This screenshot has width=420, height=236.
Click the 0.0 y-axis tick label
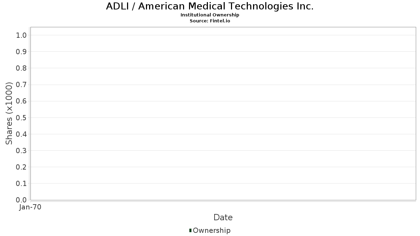[x=21, y=200]
